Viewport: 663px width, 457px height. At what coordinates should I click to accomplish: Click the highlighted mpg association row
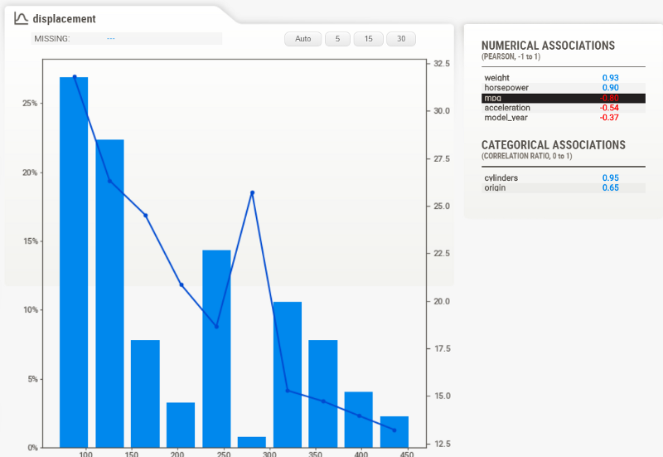coord(564,98)
